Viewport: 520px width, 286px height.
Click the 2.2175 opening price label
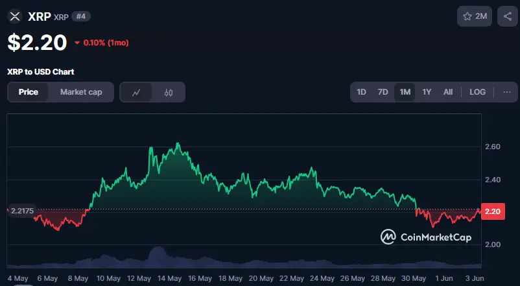point(22,211)
